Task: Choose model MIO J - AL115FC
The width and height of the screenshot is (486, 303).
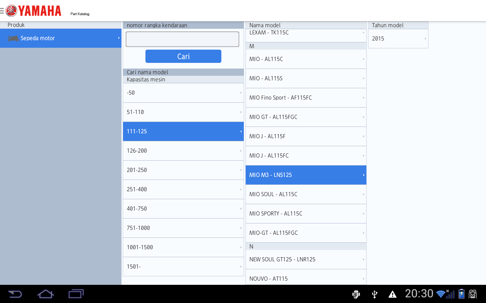Action: (306, 156)
